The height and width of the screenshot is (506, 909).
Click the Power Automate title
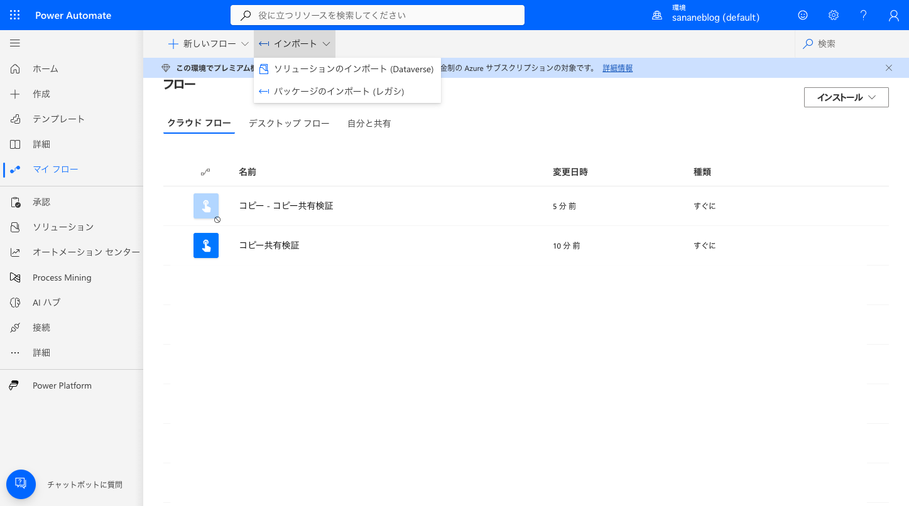pos(73,15)
